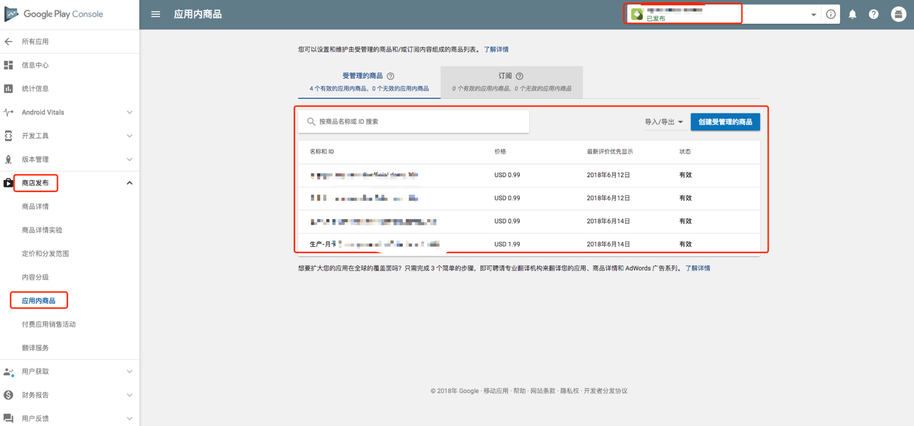Expand the 财务报告 section

130,395
